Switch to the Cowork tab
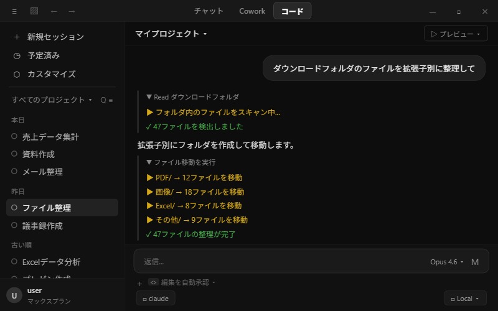This screenshot has width=498, height=311. pos(252,11)
